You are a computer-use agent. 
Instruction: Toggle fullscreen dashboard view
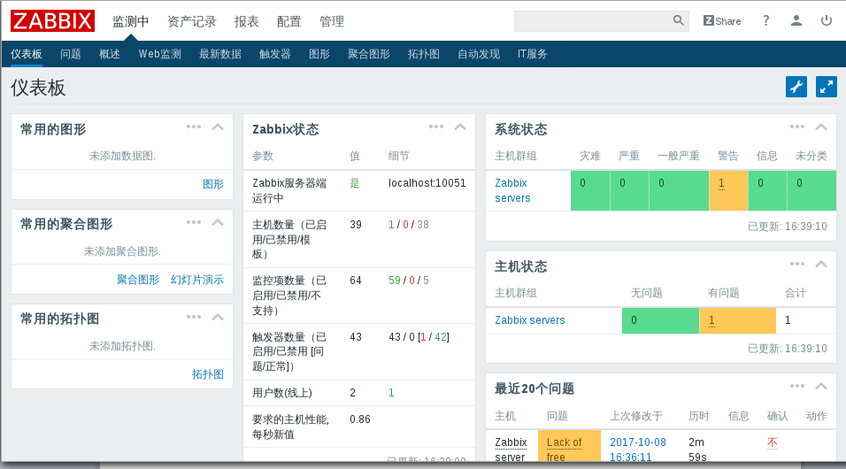pyautogui.click(x=826, y=87)
